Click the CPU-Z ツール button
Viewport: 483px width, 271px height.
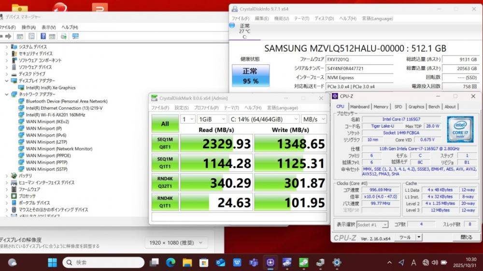[x=405, y=237]
